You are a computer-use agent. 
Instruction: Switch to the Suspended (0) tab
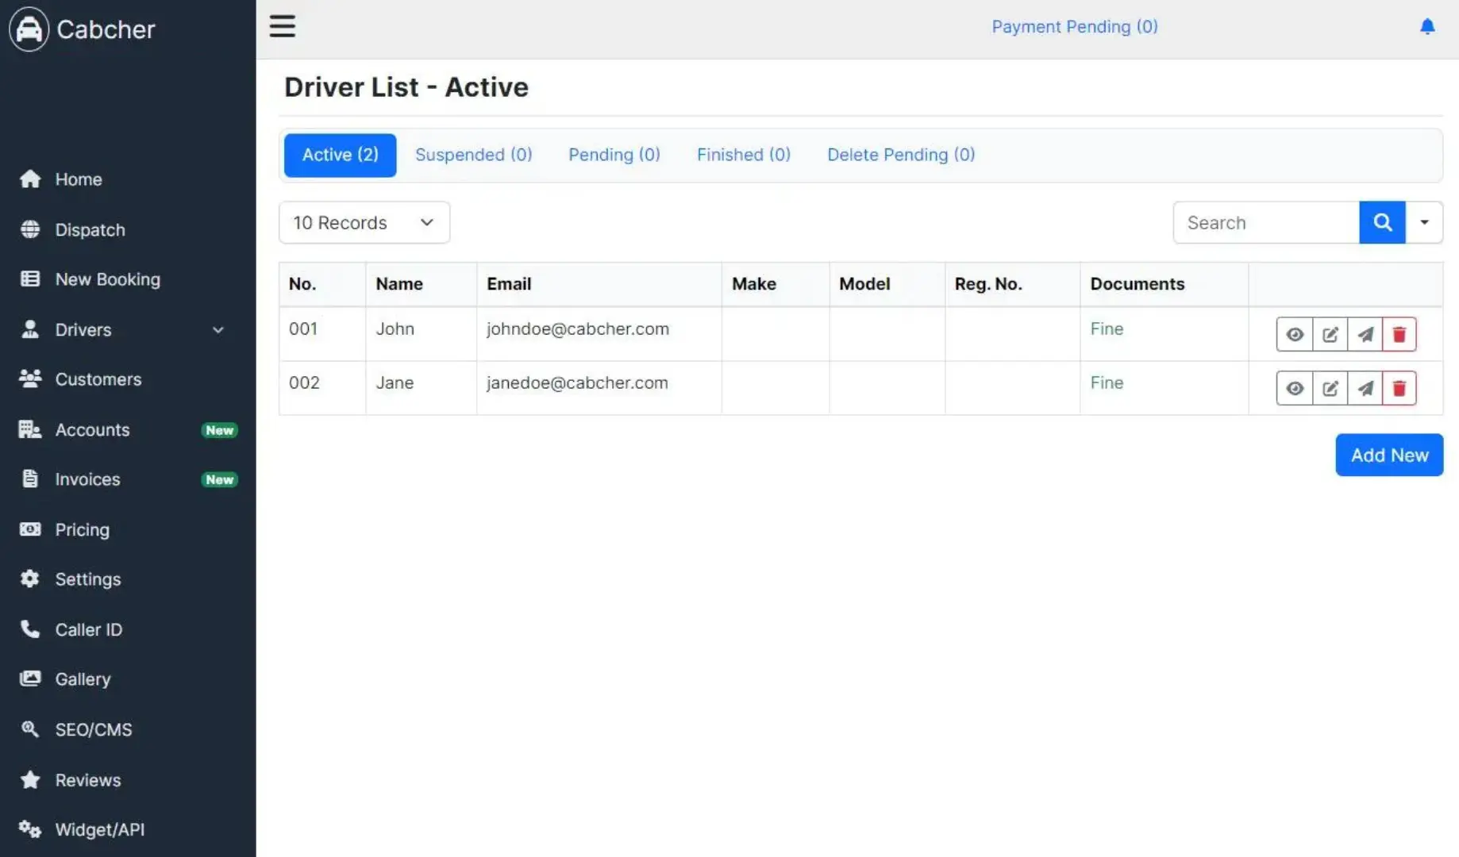[x=473, y=155]
